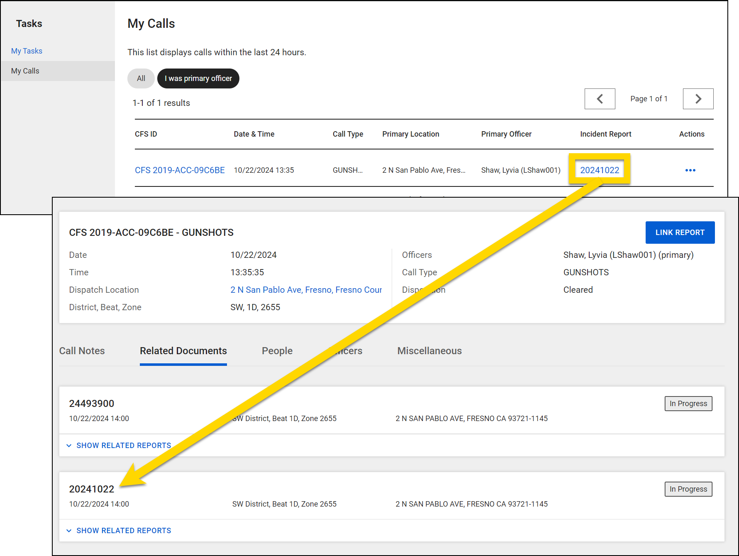The image size is (739, 556).
Task: Open CFS 2019-ACC-09C6BE call link
Action: [x=180, y=170]
